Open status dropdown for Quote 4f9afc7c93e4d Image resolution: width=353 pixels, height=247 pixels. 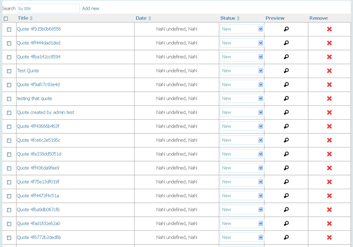(x=242, y=85)
